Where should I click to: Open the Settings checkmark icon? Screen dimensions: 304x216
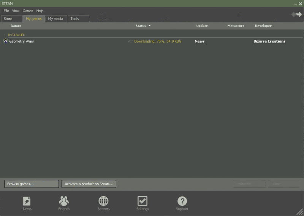tap(142, 201)
